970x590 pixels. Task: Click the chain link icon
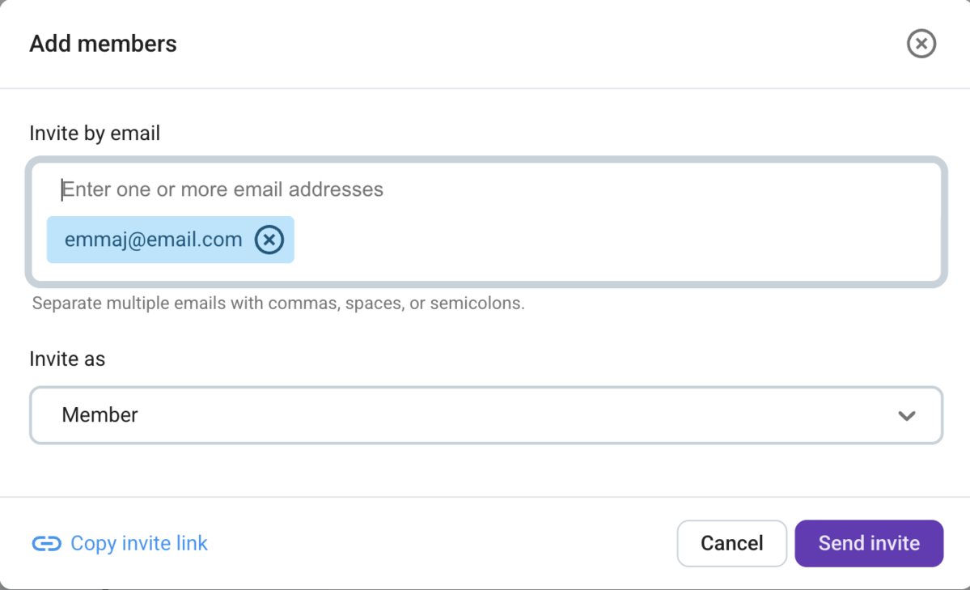[x=46, y=543]
